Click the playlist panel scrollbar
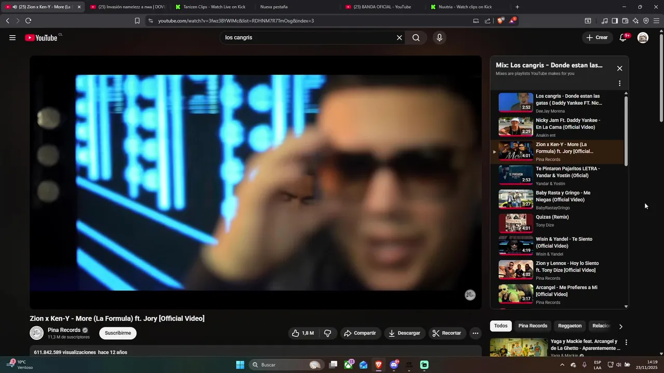Viewport: 664px width, 373px height. 626,131
